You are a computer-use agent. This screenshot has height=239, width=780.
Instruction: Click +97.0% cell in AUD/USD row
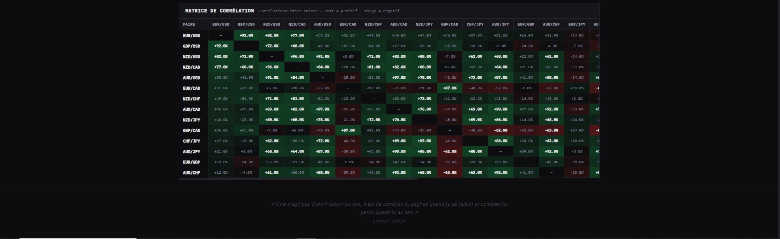(399, 78)
